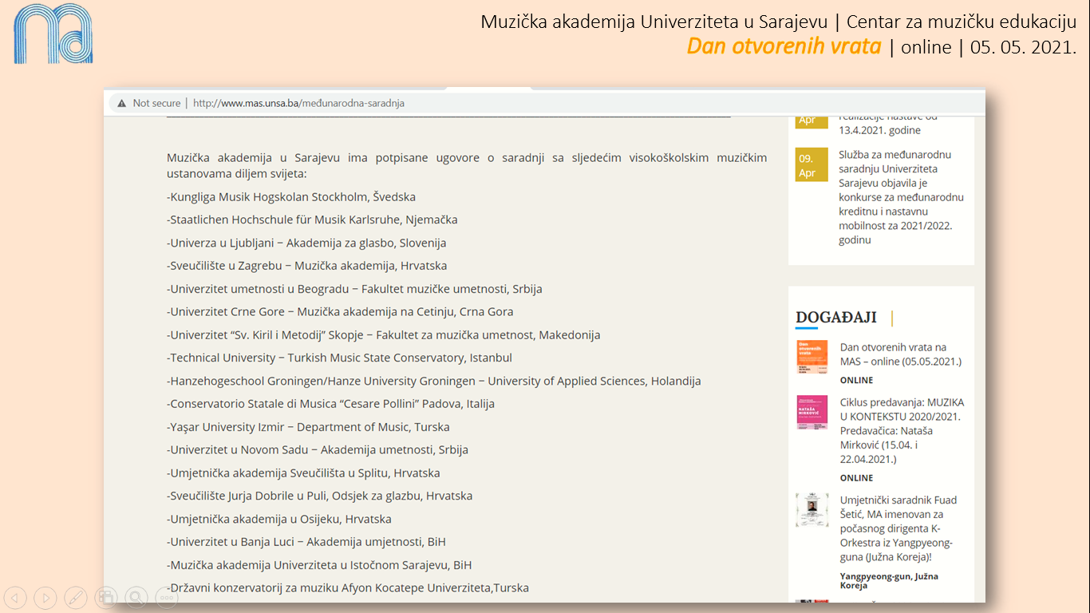The width and height of the screenshot is (1090, 613).
Task: Open the Dan otvorenih vrata event thumbnail
Action: click(x=812, y=357)
